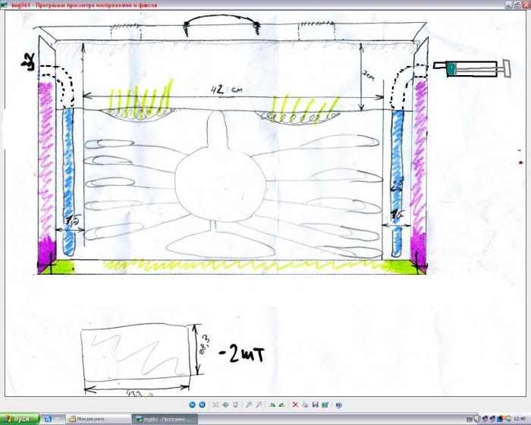
Task: Click the Best Fit icon
Action: point(215,405)
